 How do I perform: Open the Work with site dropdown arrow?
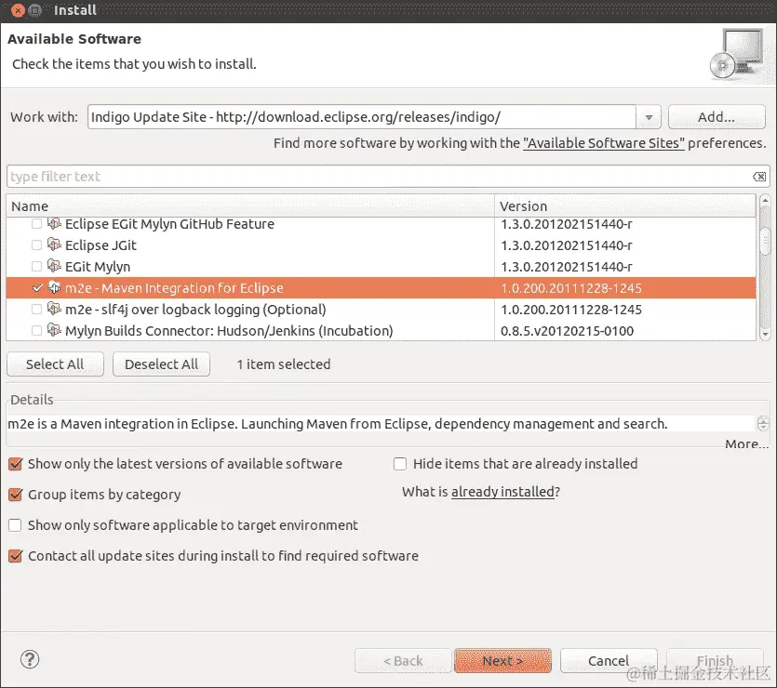[649, 117]
